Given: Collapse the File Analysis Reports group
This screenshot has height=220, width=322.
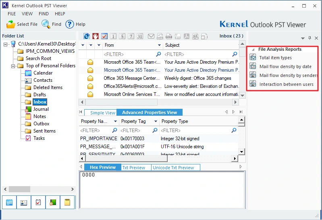Looking at the screenshot, I should coord(253,50).
